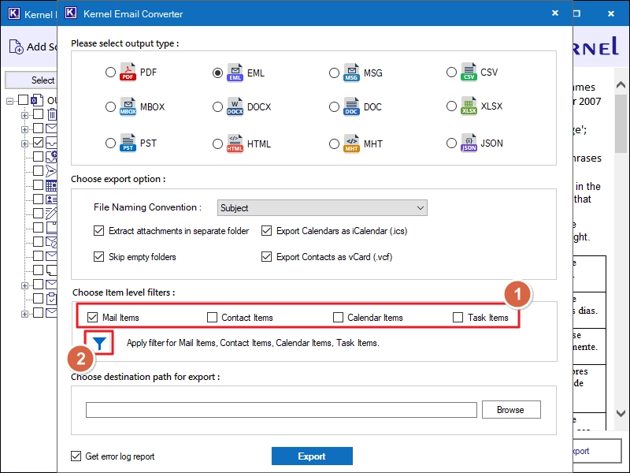
Task: Click the MSG format file icon
Action: pyautogui.click(x=351, y=73)
